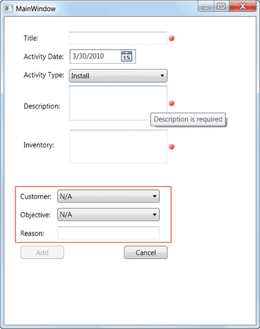This screenshot has width=260, height=329.
Task: Focus the Reason input field
Action: tap(109, 233)
